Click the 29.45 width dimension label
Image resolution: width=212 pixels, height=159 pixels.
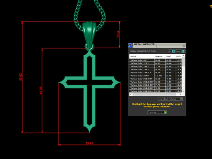(90, 143)
